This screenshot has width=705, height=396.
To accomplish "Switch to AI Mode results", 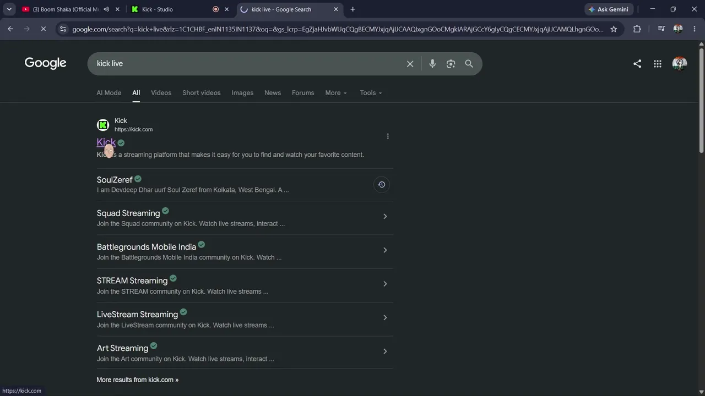I will tap(109, 93).
